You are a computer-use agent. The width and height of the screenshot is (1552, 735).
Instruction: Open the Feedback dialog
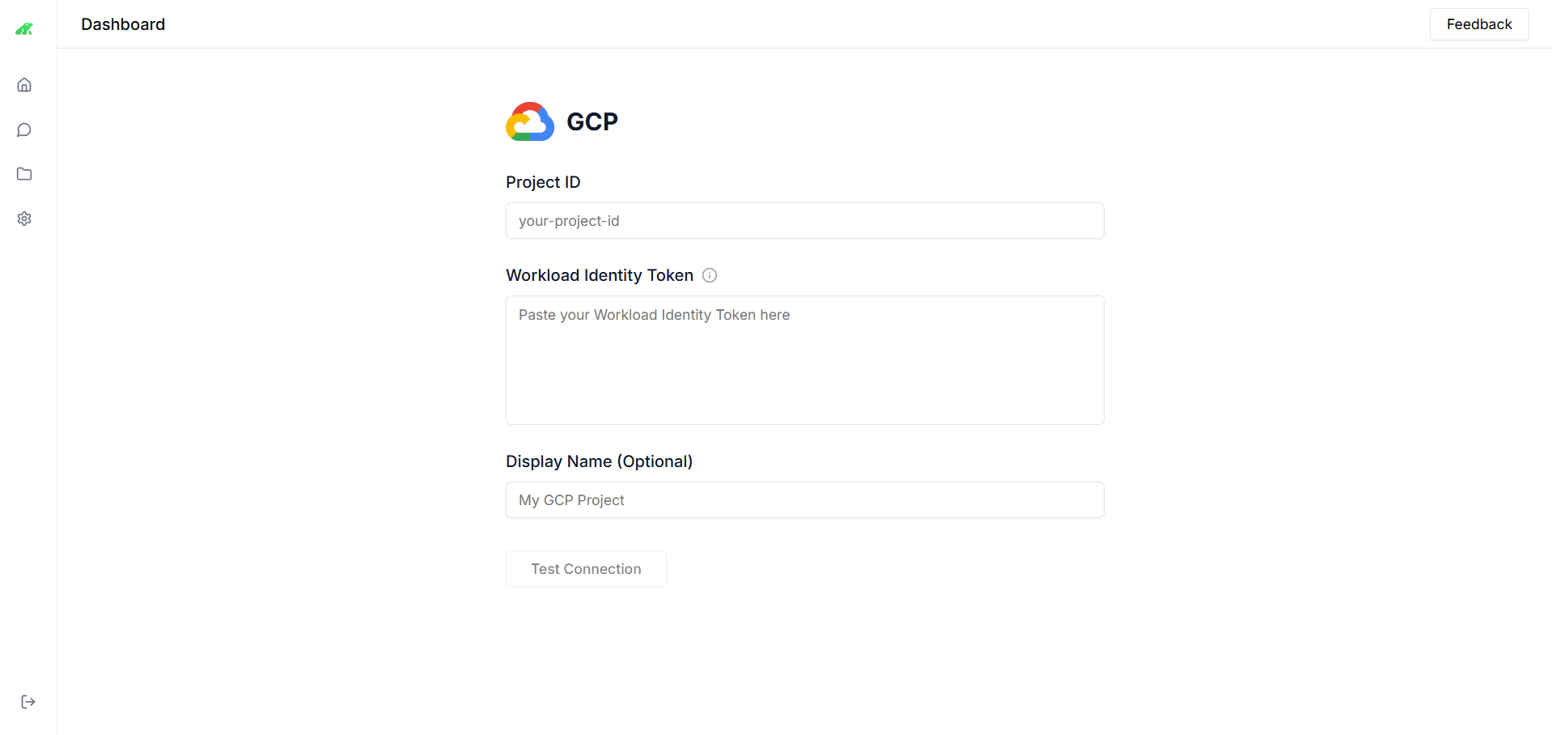[x=1478, y=24]
